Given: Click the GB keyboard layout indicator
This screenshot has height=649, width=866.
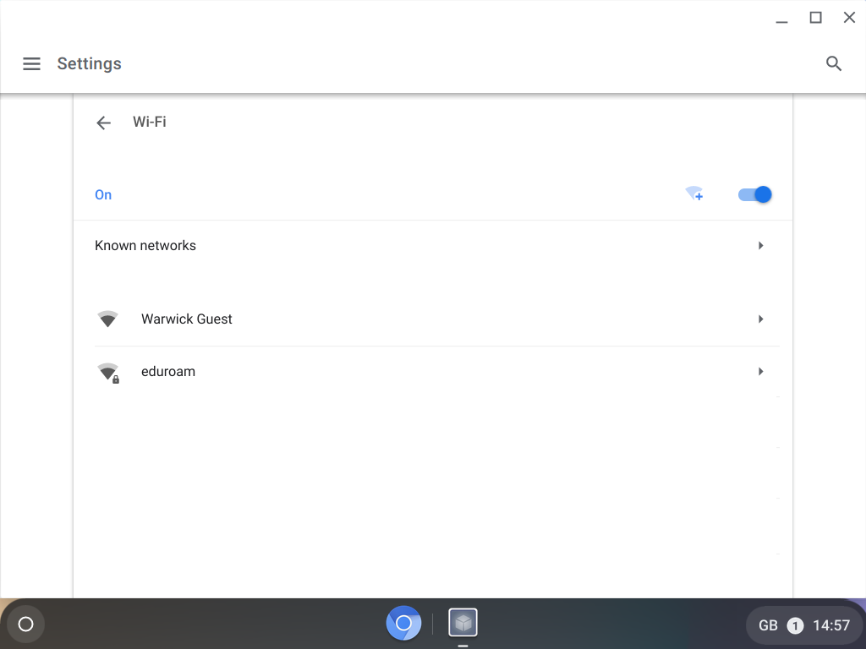Looking at the screenshot, I should pos(768,625).
